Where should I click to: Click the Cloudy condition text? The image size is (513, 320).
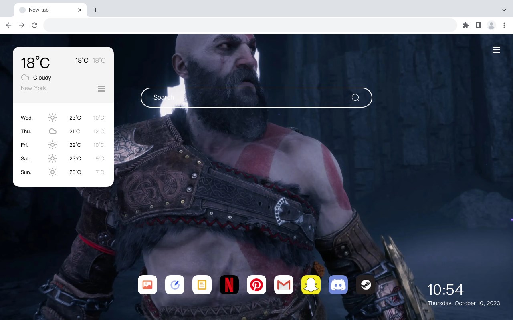tap(42, 78)
